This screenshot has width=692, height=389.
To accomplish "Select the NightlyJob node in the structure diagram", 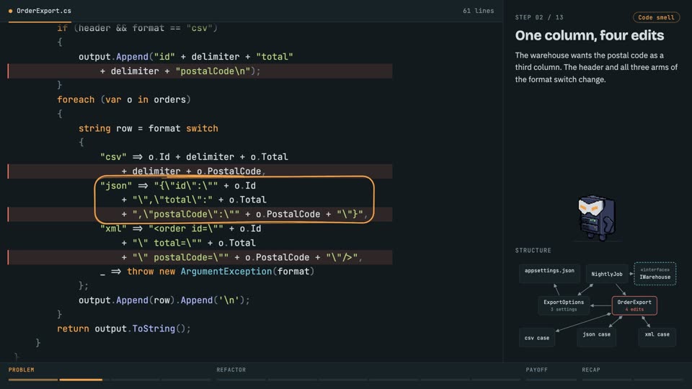I will 607,274.
